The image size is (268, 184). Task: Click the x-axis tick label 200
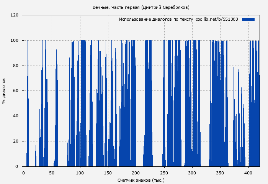click(x=136, y=173)
